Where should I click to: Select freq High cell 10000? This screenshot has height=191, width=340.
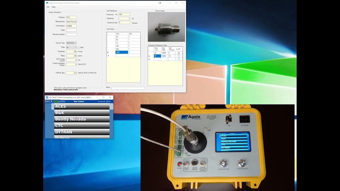(164, 56)
